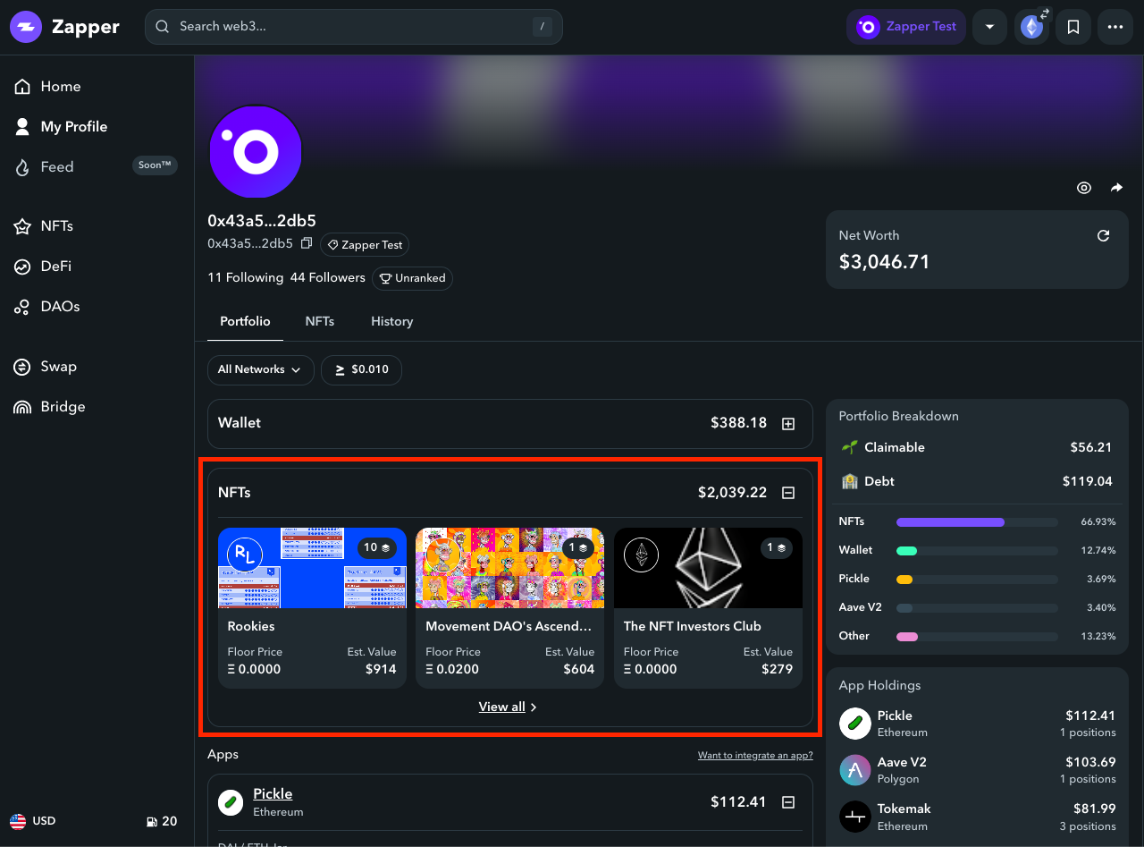This screenshot has height=847, width=1144.
Task: Open the Pickle app title link
Action: point(273,793)
